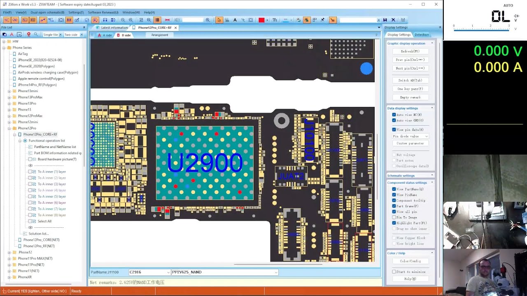Switch to the A side tab
This screenshot has height=296, width=527.
tap(105, 35)
